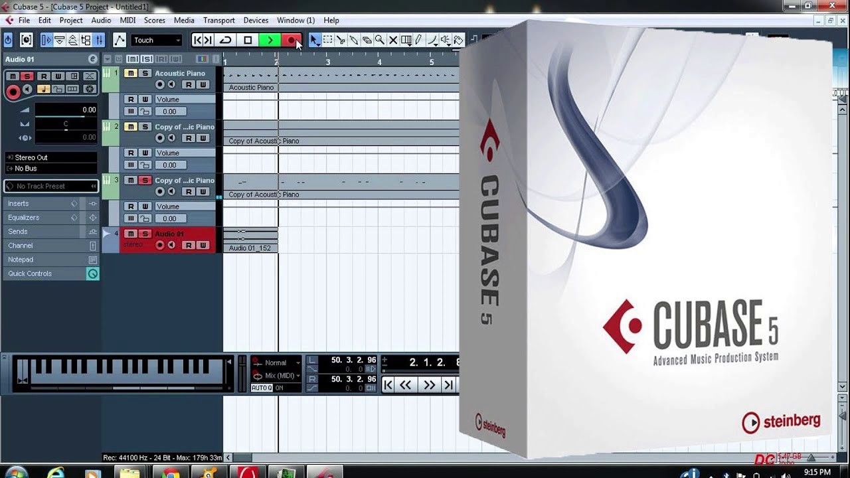Image resolution: width=850 pixels, height=478 pixels.
Task: Select the Play speaker tool
Action: 446,40
